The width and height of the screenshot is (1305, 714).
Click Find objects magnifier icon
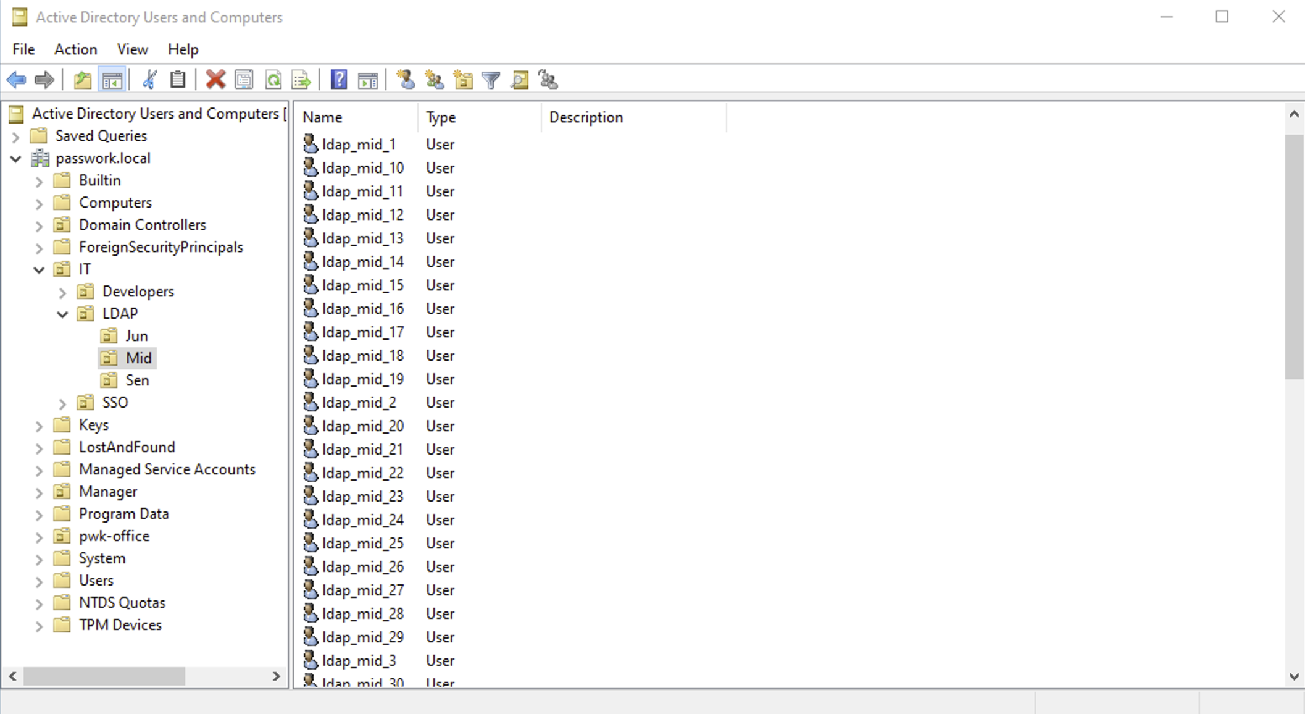[520, 80]
